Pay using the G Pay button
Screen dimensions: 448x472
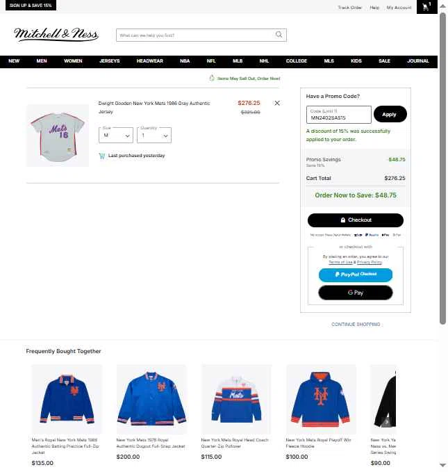click(x=356, y=293)
